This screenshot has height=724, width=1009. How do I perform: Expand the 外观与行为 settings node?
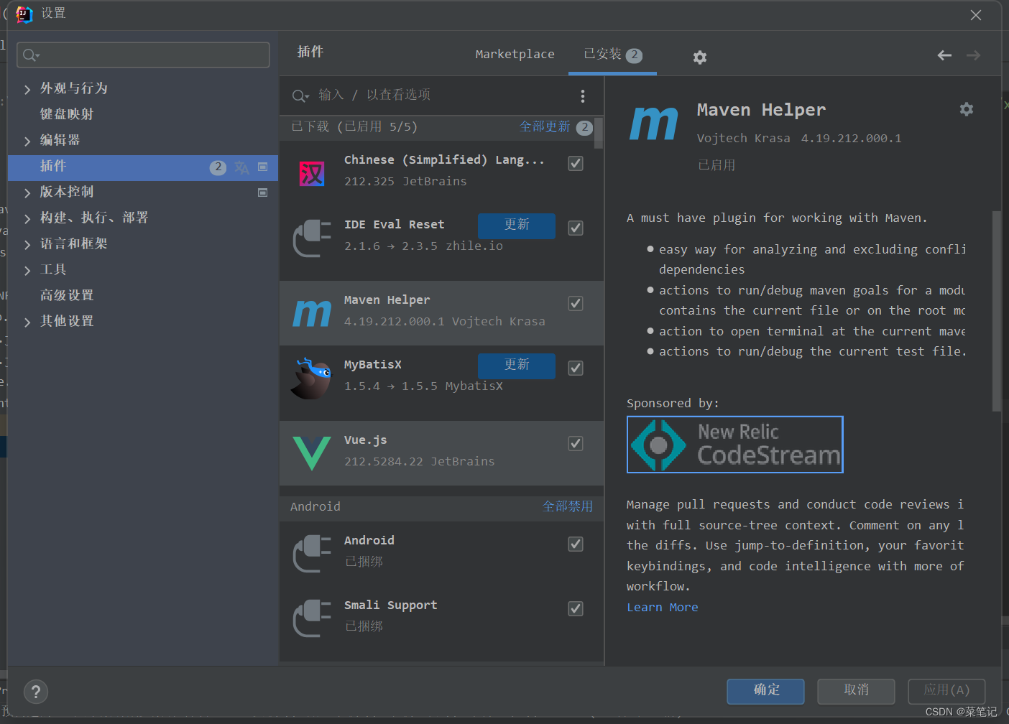[x=27, y=89]
